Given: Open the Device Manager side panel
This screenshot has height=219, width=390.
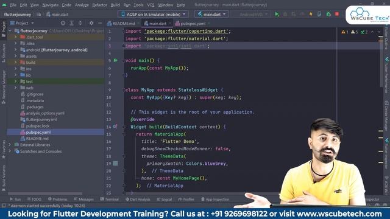Looking at the screenshot, I should pyautogui.click(x=386, y=115).
